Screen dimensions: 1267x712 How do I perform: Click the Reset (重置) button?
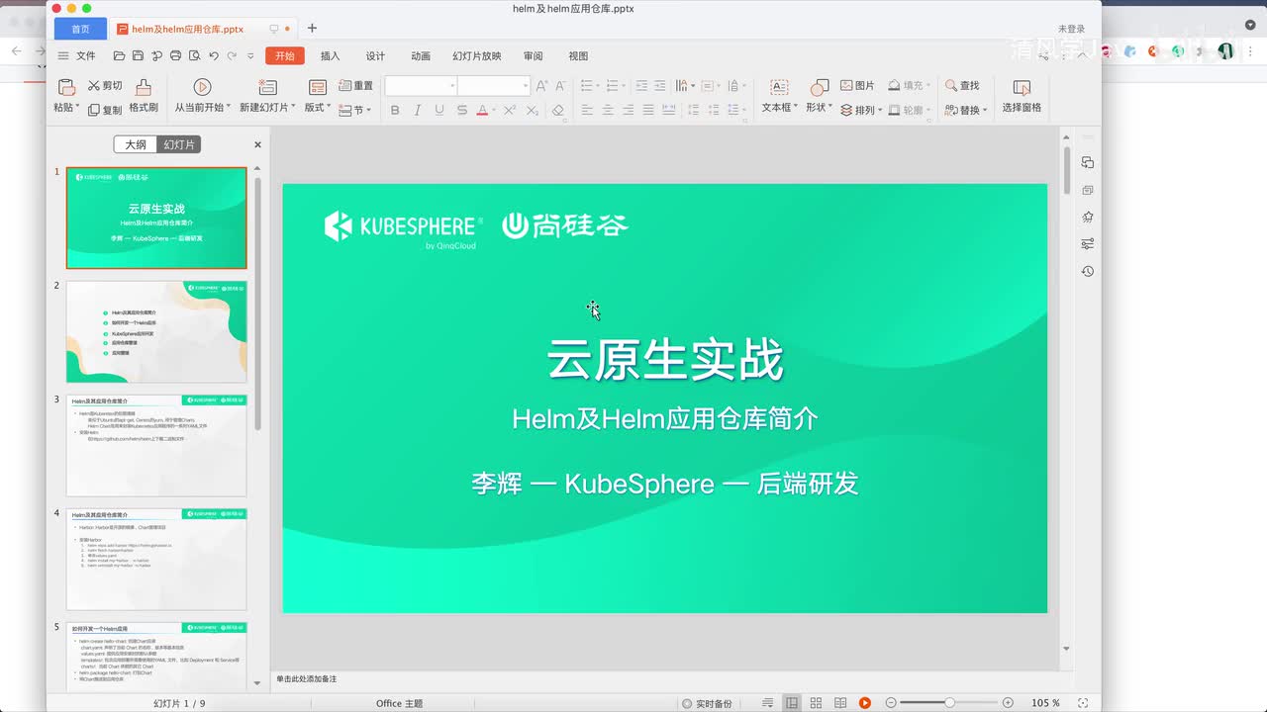(x=355, y=86)
